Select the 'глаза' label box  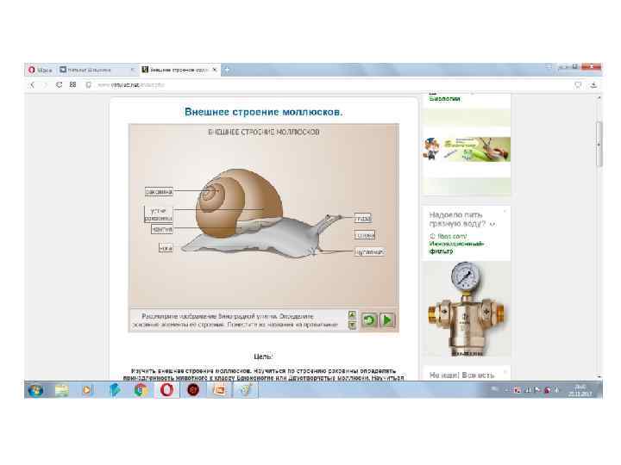[x=363, y=218]
